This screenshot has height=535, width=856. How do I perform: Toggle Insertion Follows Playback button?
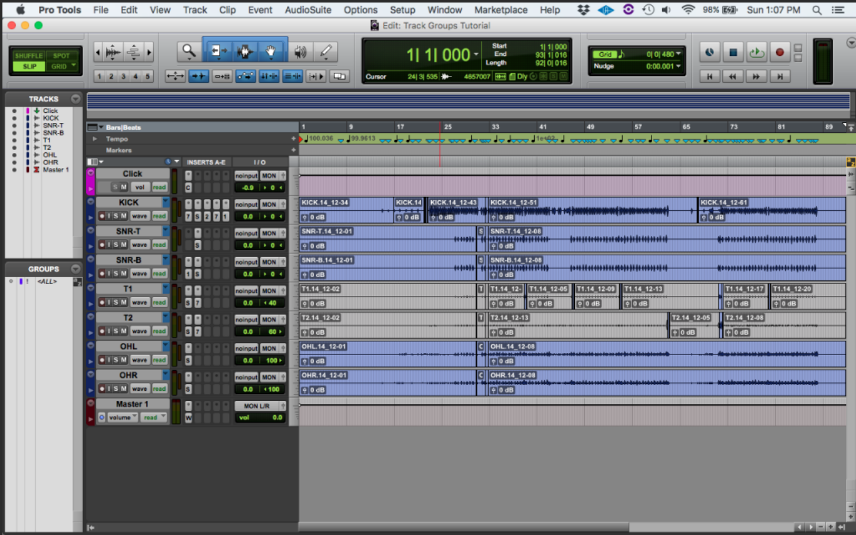click(x=316, y=77)
